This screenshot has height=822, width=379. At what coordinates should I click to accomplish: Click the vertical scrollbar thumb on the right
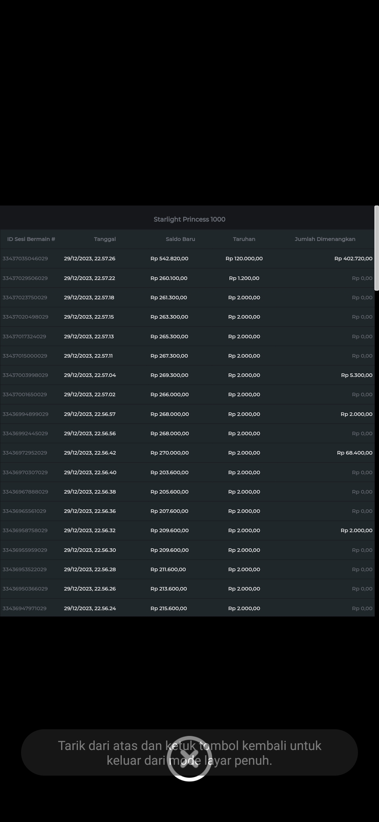pos(377,248)
